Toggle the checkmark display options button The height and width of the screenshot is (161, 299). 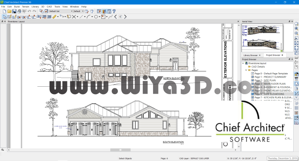click(x=46, y=12)
